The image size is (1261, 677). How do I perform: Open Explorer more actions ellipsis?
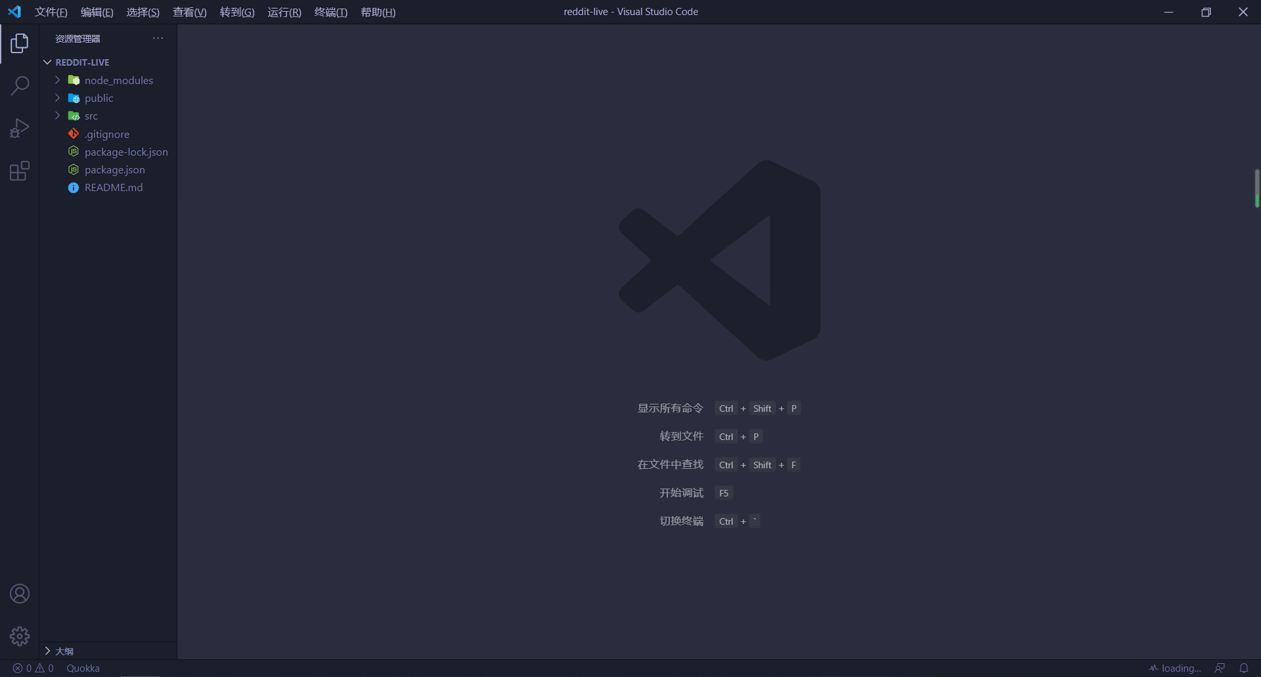coord(158,38)
